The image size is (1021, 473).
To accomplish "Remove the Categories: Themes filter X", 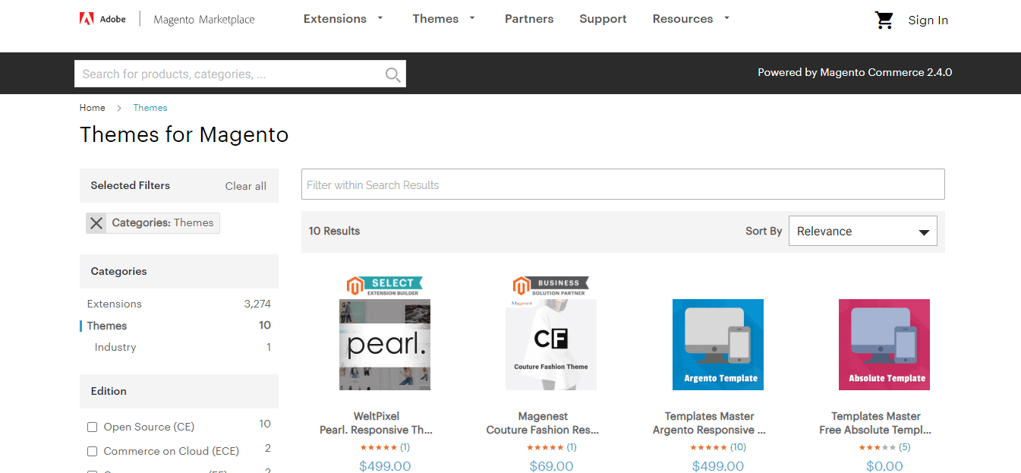I will 96,222.
